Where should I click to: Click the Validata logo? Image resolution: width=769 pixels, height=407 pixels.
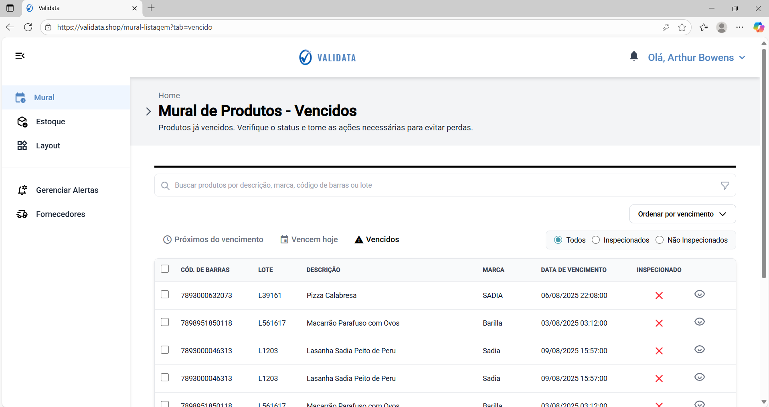327,57
